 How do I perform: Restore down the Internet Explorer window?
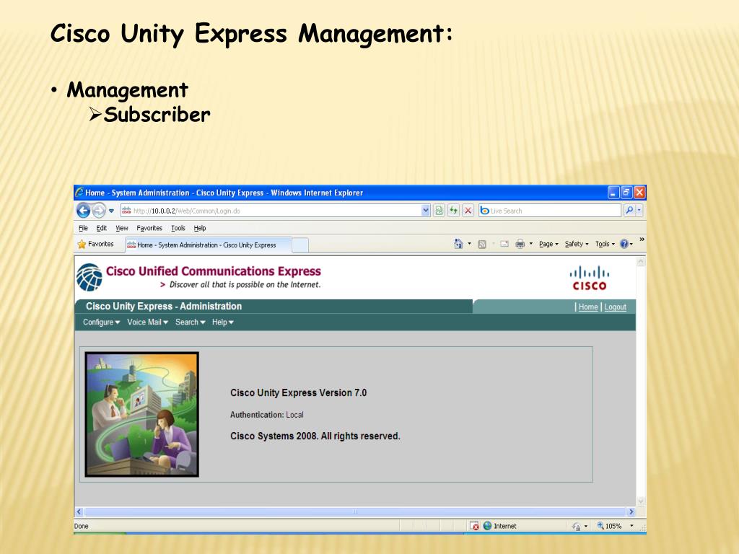626,192
